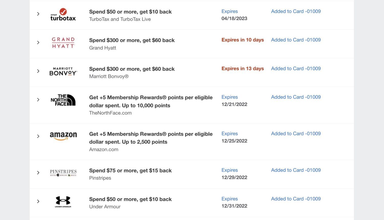Expand the TurboTax offer details
The width and height of the screenshot is (384, 220).
pyautogui.click(x=38, y=14)
